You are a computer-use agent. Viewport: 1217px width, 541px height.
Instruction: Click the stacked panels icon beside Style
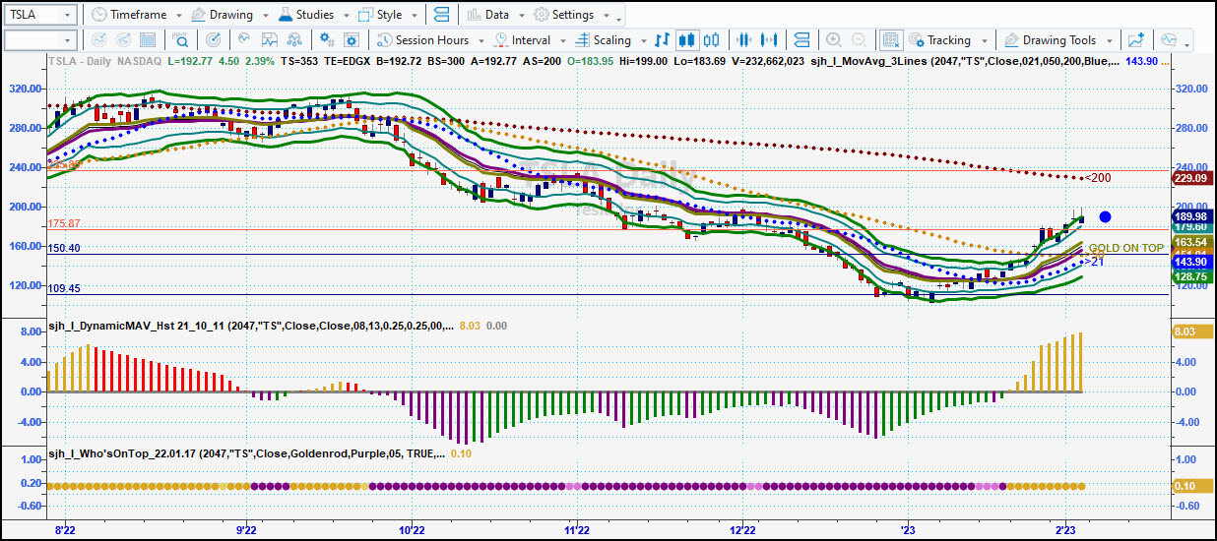coord(441,15)
